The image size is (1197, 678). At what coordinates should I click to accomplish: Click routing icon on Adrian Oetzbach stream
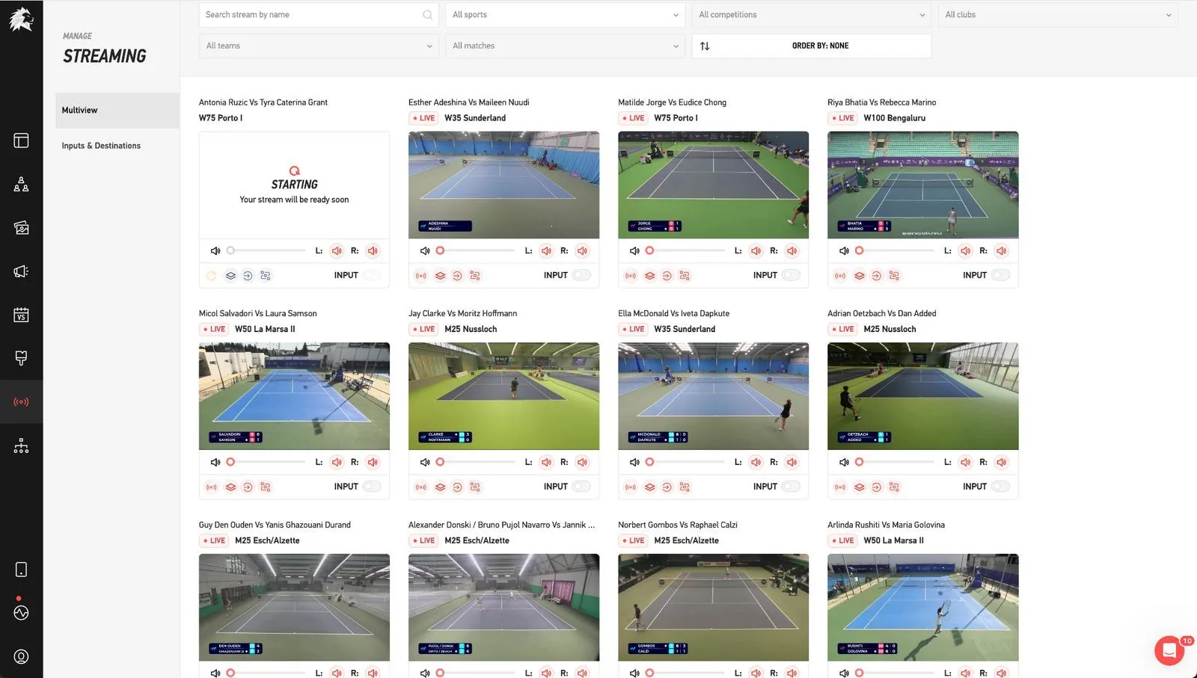(x=894, y=487)
